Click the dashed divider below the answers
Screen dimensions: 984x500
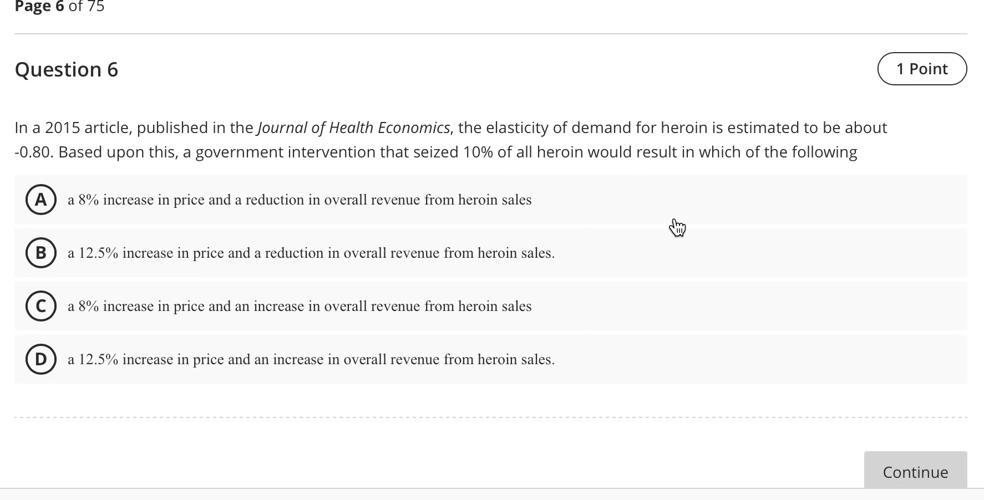(491, 416)
